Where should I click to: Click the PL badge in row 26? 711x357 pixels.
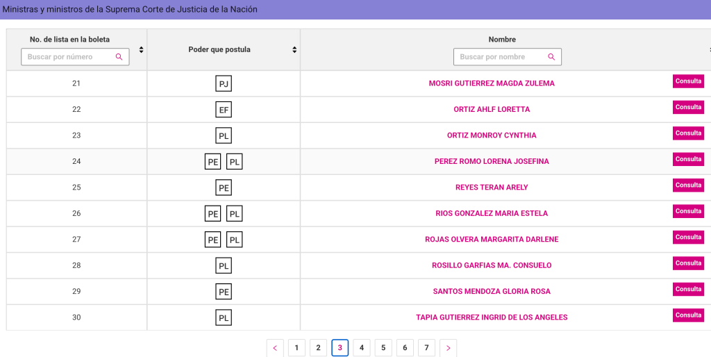(x=235, y=214)
